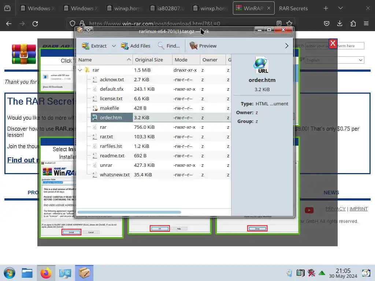
Task: Close the WinRAR browser tab
Action: tap(269, 8)
